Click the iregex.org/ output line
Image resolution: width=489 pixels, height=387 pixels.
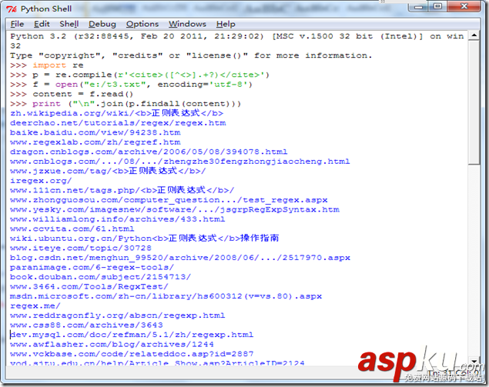pos(41,181)
